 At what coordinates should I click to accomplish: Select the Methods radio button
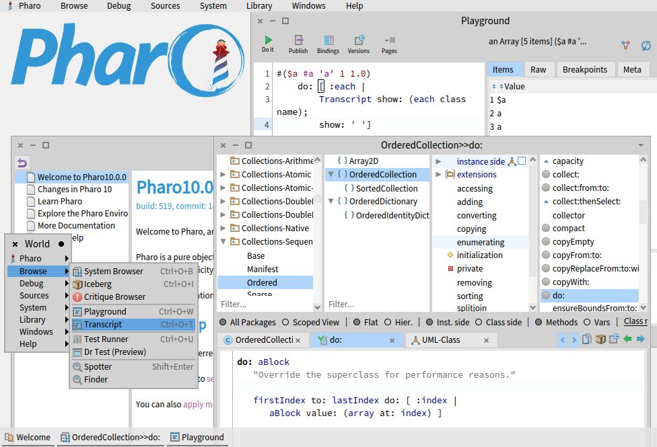[539, 322]
